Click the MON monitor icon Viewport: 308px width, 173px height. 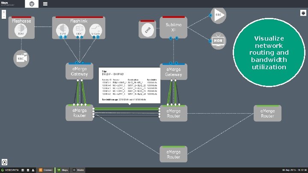pyautogui.click(x=218, y=41)
